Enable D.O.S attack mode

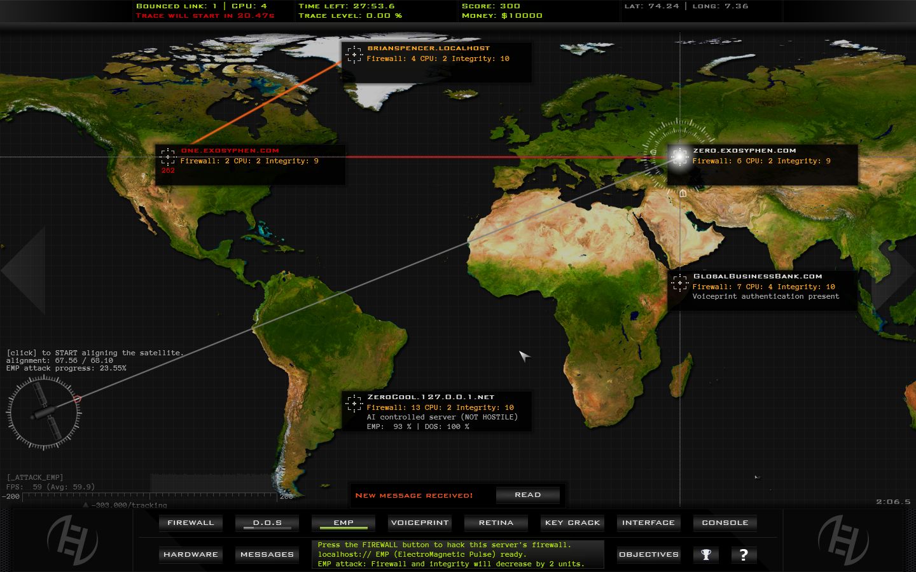click(x=267, y=522)
